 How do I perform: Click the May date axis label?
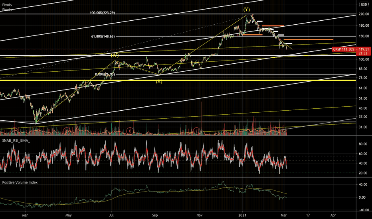69,215
